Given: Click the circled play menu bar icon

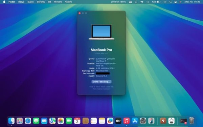Looking at the screenshot, I should [x=136, y=2].
